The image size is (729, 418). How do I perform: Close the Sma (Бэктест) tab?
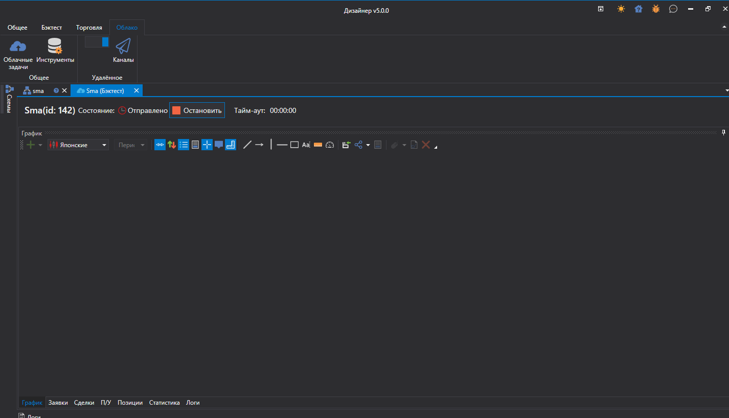click(136, 90)
